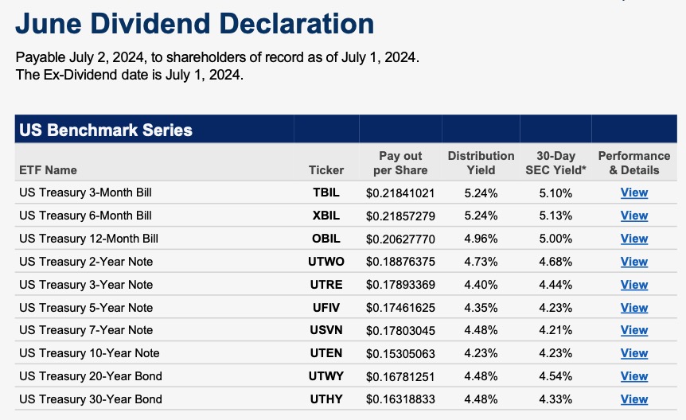Open View link for US Treasury 3-Month Bill
This screenshot has height=420, width=686.
tap(634, 192)
